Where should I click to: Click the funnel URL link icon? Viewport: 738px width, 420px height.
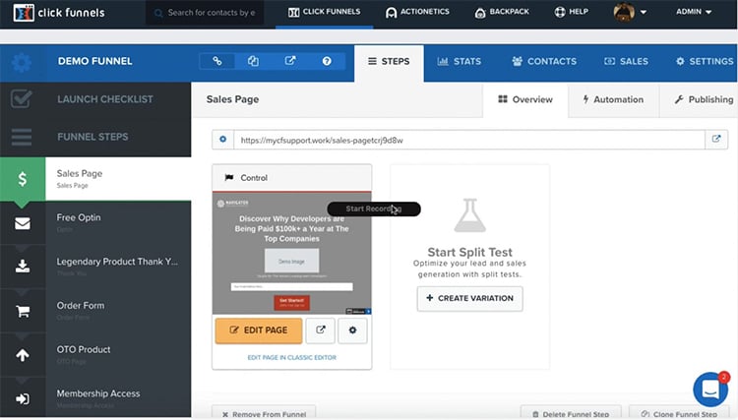coord(217,61)
